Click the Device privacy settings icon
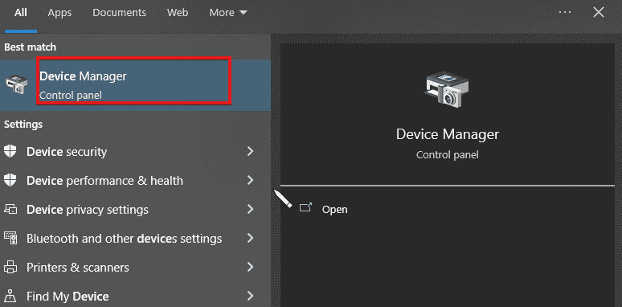 [10, 210]
